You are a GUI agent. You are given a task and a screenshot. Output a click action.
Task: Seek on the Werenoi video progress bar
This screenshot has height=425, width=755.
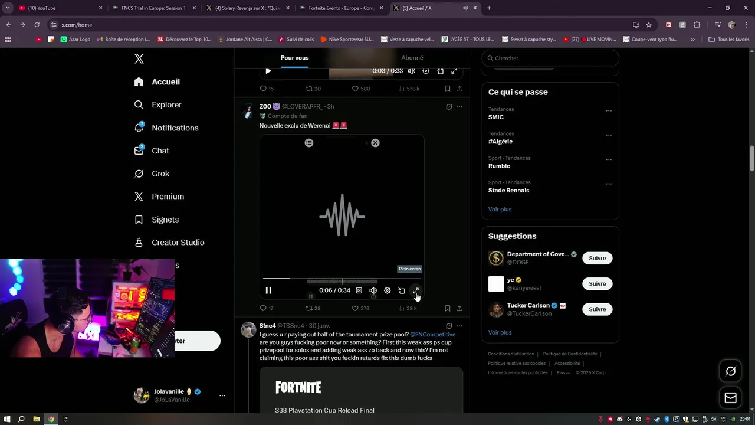pos(342,279)
